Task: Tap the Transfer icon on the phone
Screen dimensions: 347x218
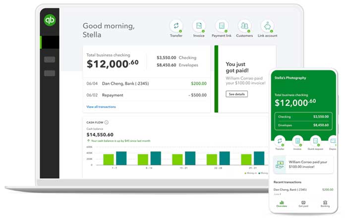Action: click(280, 141)
